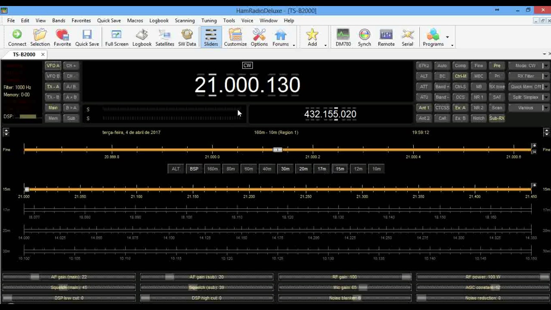Image resolution: width=551 pixels, height=310 pixels.
Task: Adjust the AF gain (main) slider
Action: click(69, 277)
